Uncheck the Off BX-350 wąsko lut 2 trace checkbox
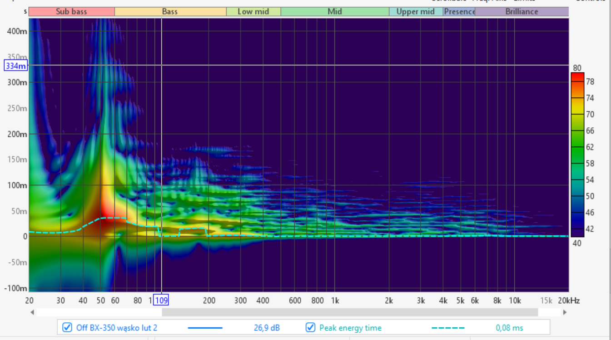This screenshot has height=340, width=611. [67, 327]
